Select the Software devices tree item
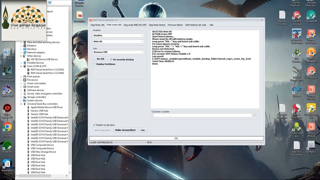Screen dimensions: 320x180 [x=36, y=90]
